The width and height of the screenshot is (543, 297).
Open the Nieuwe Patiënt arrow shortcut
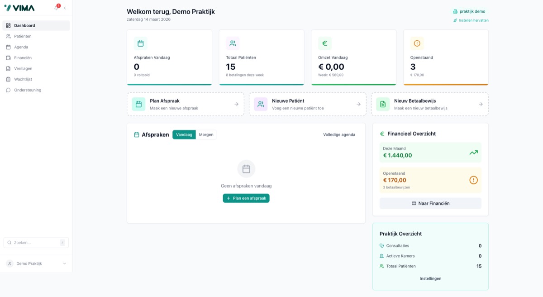pyautogui.click(x=358, y=104)
